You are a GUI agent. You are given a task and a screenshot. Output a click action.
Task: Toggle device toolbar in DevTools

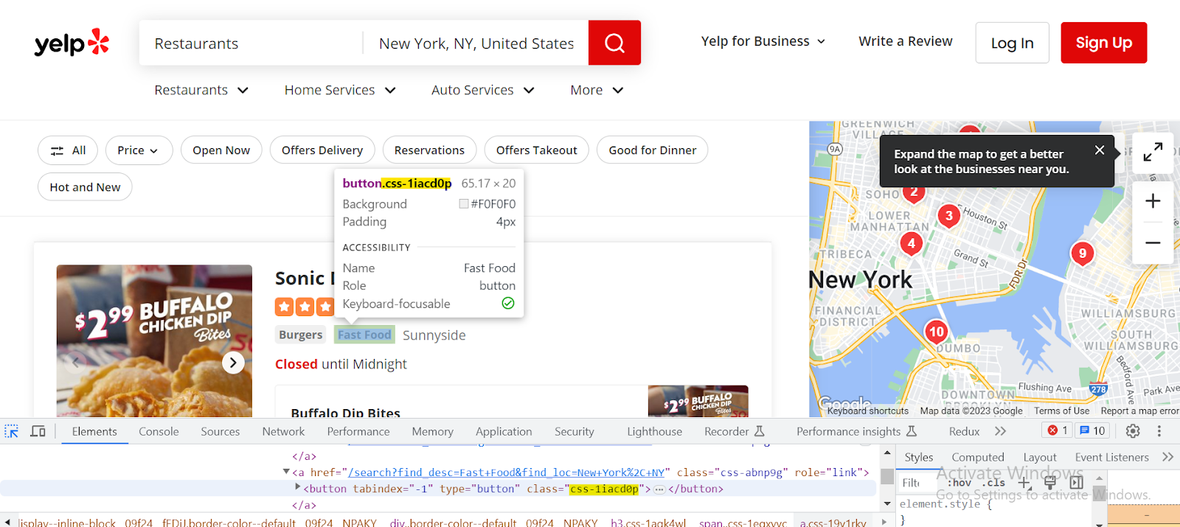pyautogui.click(x=38, y=431)
